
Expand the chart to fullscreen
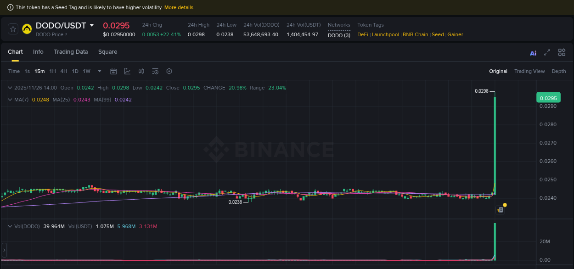tap(547, 52)
